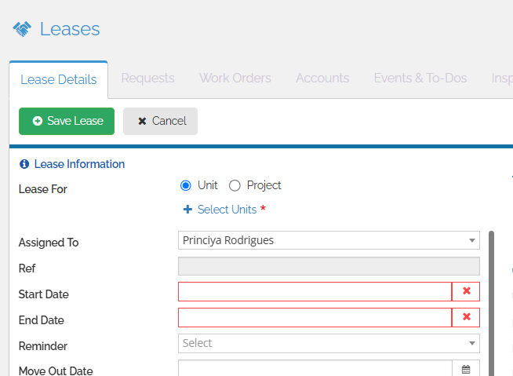The height and width of the screenshot is (376, 513).
Task: Click the Lease Information info icon
Action: click(24, 165)
